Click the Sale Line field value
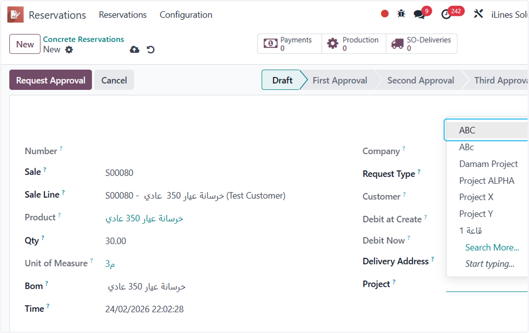The image size is (529, 333). coord(195,196)
